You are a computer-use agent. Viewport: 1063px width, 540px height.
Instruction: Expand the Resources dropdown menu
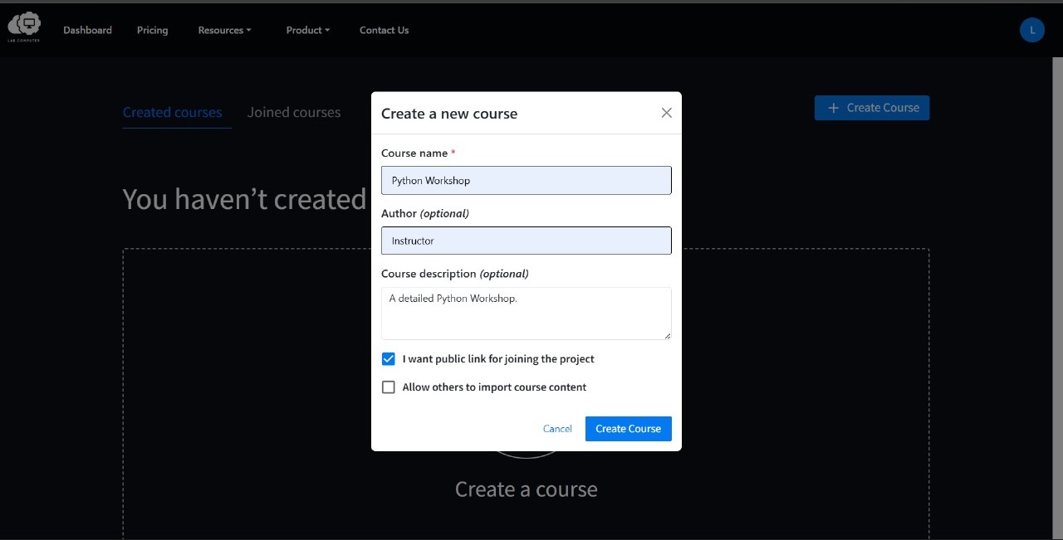[x=224, y=30]
